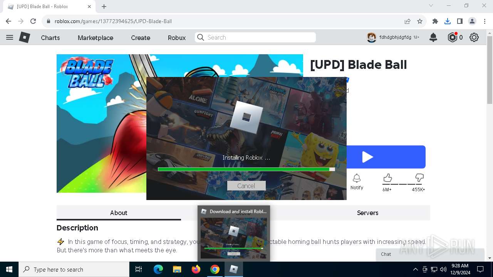This screenshot has height=277, width=493.
Task: Open the Chrome three-dot menu
Action: pos(484,21)
